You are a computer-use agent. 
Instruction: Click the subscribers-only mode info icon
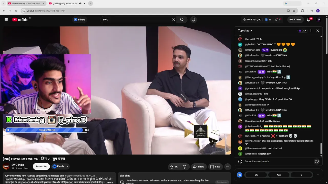[240, 162]
